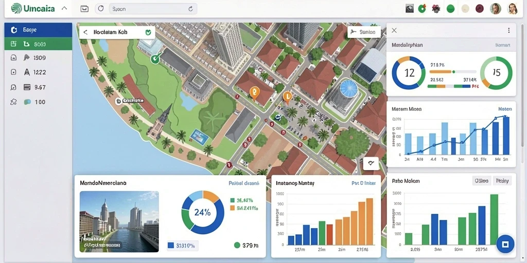This screenshot has height=263, width=527.
Task: Click the back arrow in map header
Action: (85, 32)
